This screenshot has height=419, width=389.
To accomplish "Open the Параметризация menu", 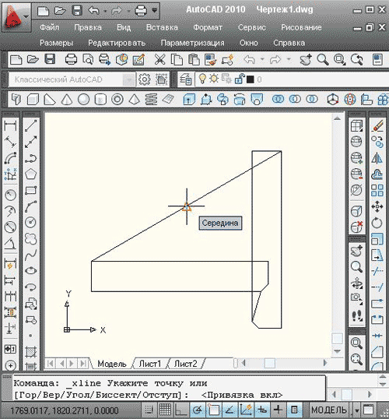I will (192, 43).
